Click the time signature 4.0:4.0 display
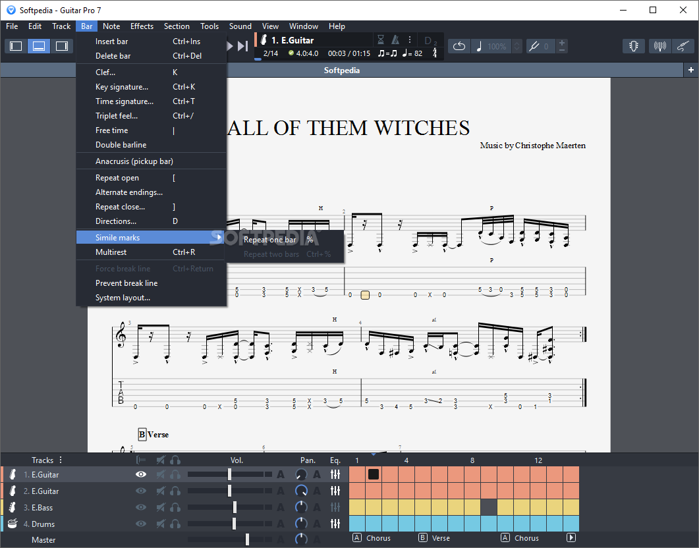Image resolution: width=699 pixels, height=548 pixels. point(304,53)
